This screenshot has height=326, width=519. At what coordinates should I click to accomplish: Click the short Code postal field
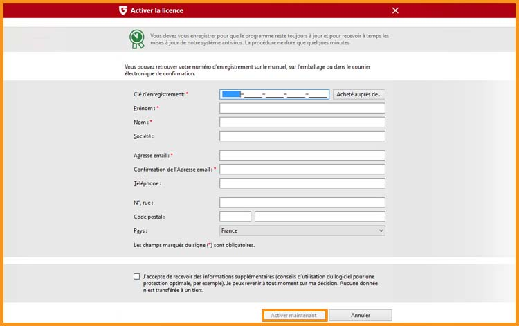(235, 217)
